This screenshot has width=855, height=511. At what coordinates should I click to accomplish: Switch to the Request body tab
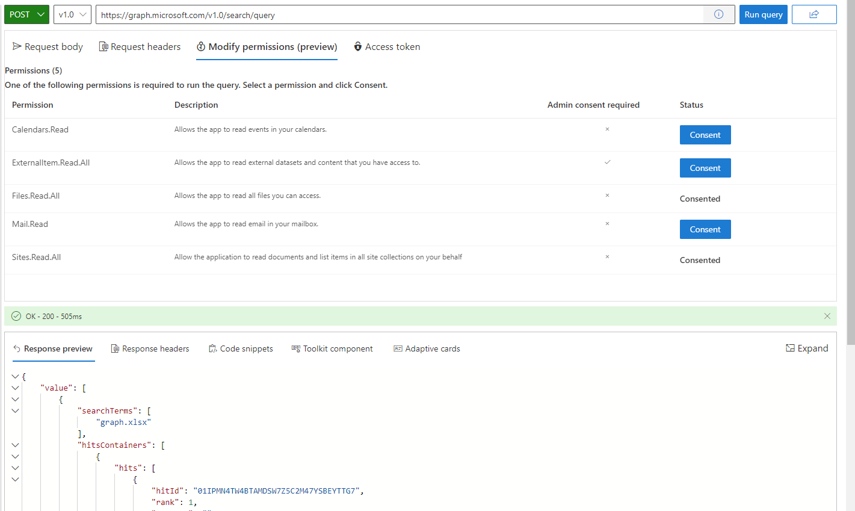tap(47, 46)
